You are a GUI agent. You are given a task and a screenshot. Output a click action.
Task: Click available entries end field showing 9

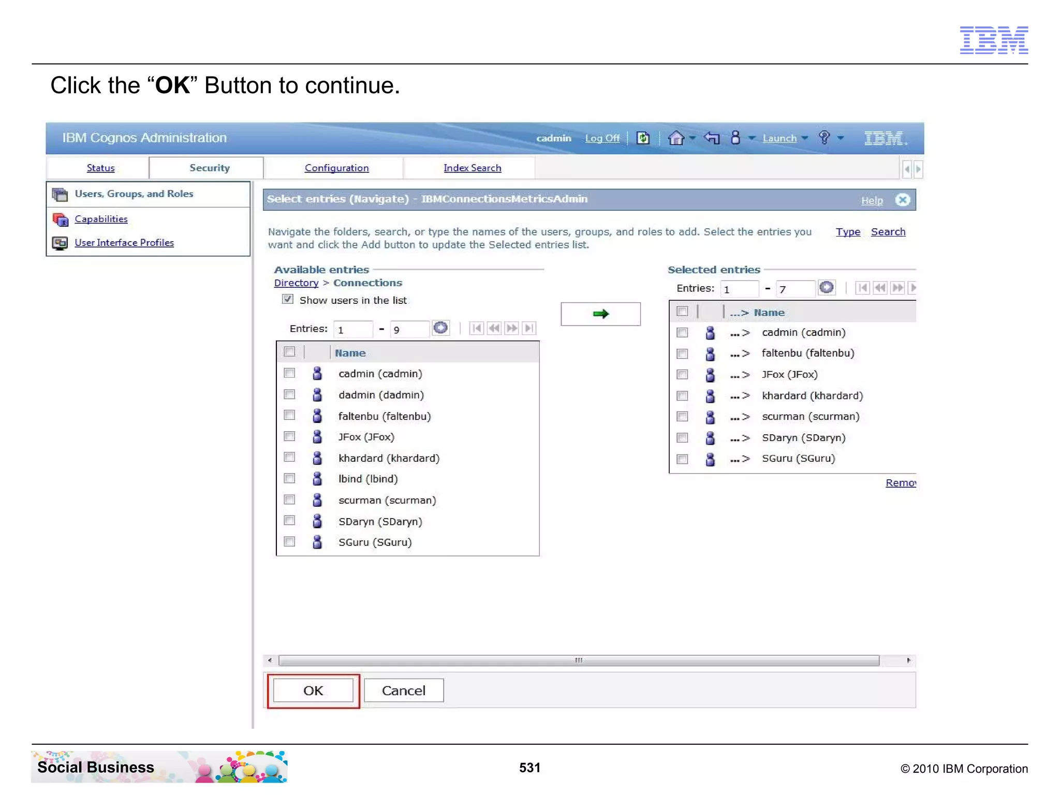coord(409,329)
